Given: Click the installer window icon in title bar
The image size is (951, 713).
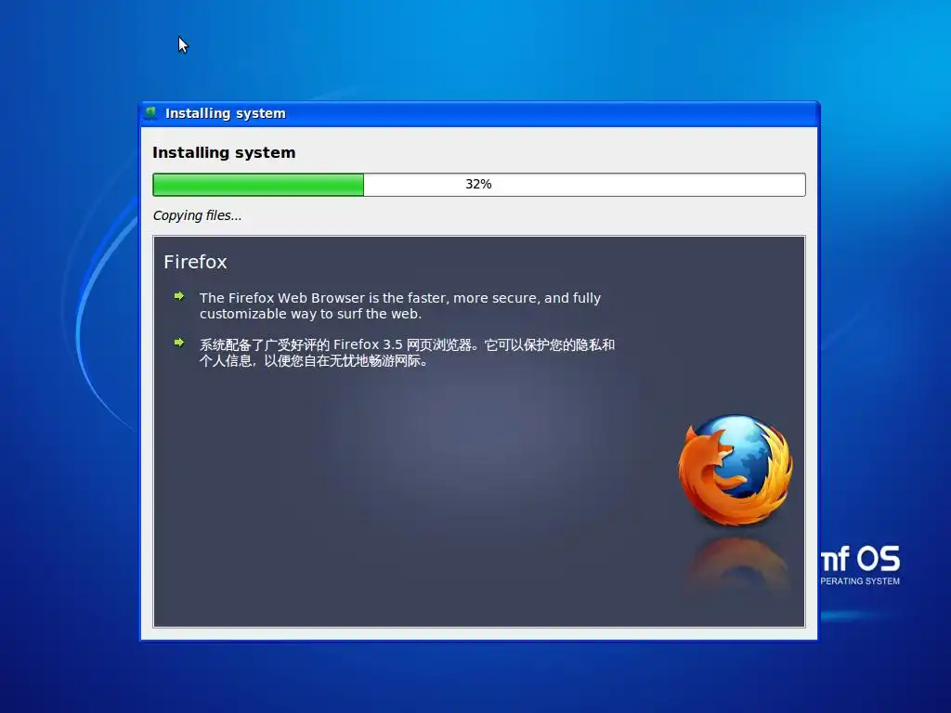Looking at the screenshot, I should point(151,113).
